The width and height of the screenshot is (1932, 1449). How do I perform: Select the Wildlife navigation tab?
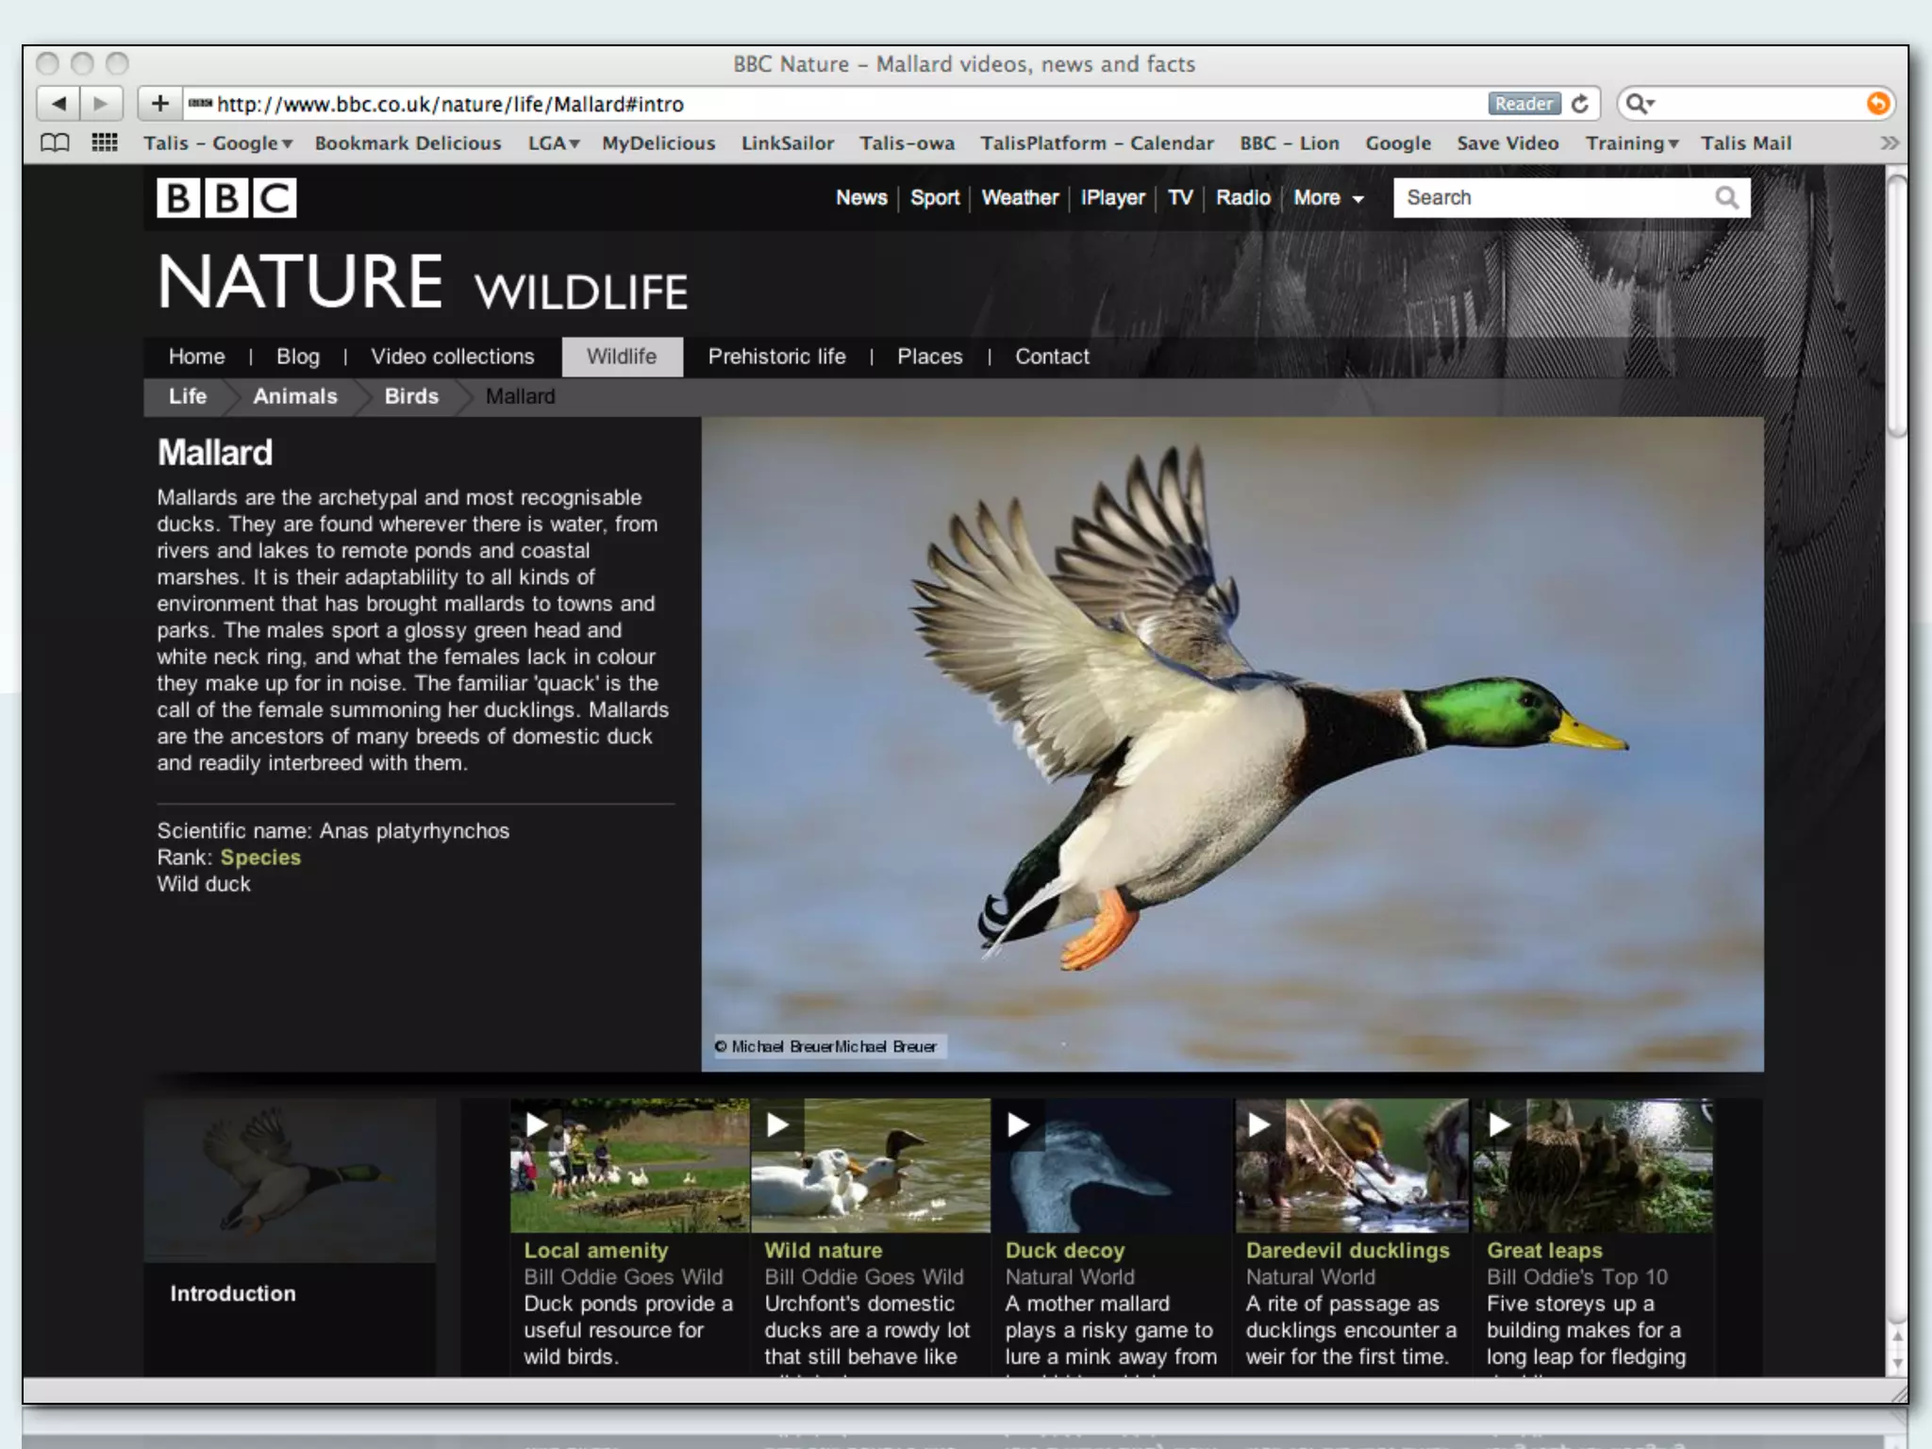(x=622, y=357)
